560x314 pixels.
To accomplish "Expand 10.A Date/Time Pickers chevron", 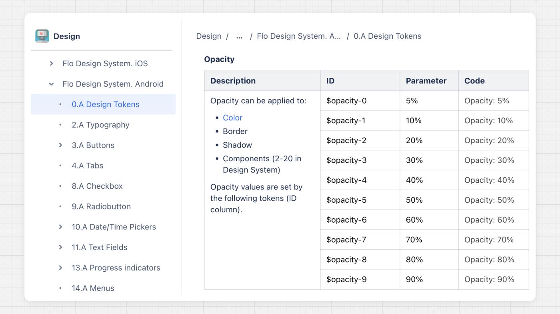I will tap(61, 227).
